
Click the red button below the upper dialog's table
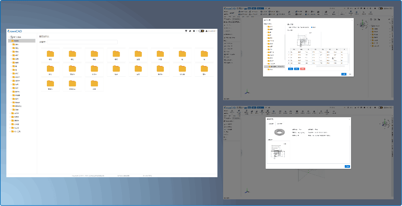(303, 69)
